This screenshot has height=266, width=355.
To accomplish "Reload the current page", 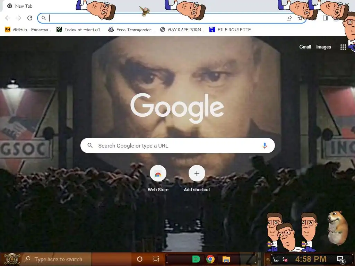I will point(30,18).
